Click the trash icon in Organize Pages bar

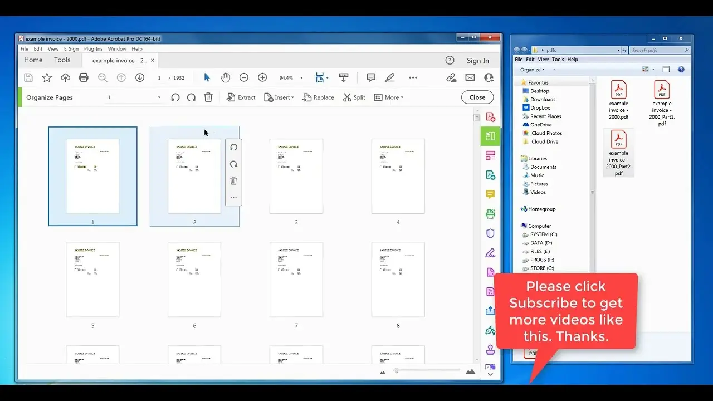208,97
